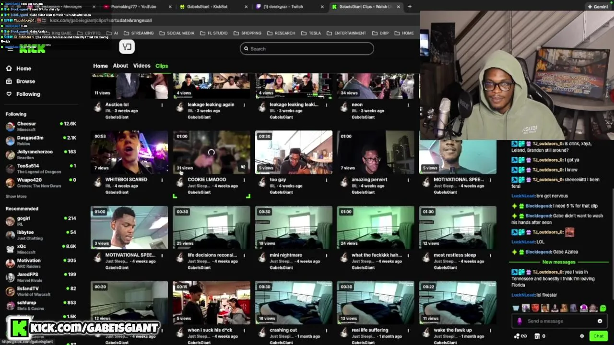Open the shop icon below the chat
This screenshot has width=614, height=345.
[537, 336]
